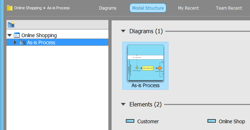The image size is (250, 130).
Task: Click the new model icon above the tree
Action: 11,25
